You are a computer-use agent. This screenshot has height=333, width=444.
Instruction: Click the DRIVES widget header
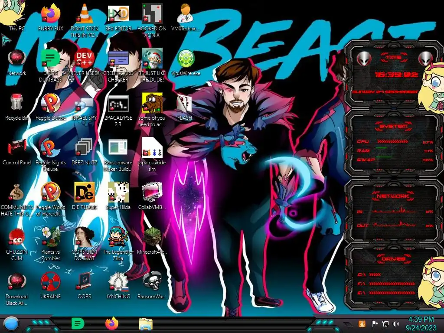point(393,259)
